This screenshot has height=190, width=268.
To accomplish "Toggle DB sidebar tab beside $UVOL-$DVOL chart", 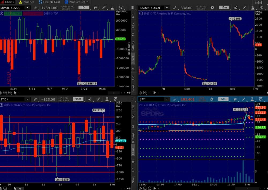I will click(x=133, y=69).
